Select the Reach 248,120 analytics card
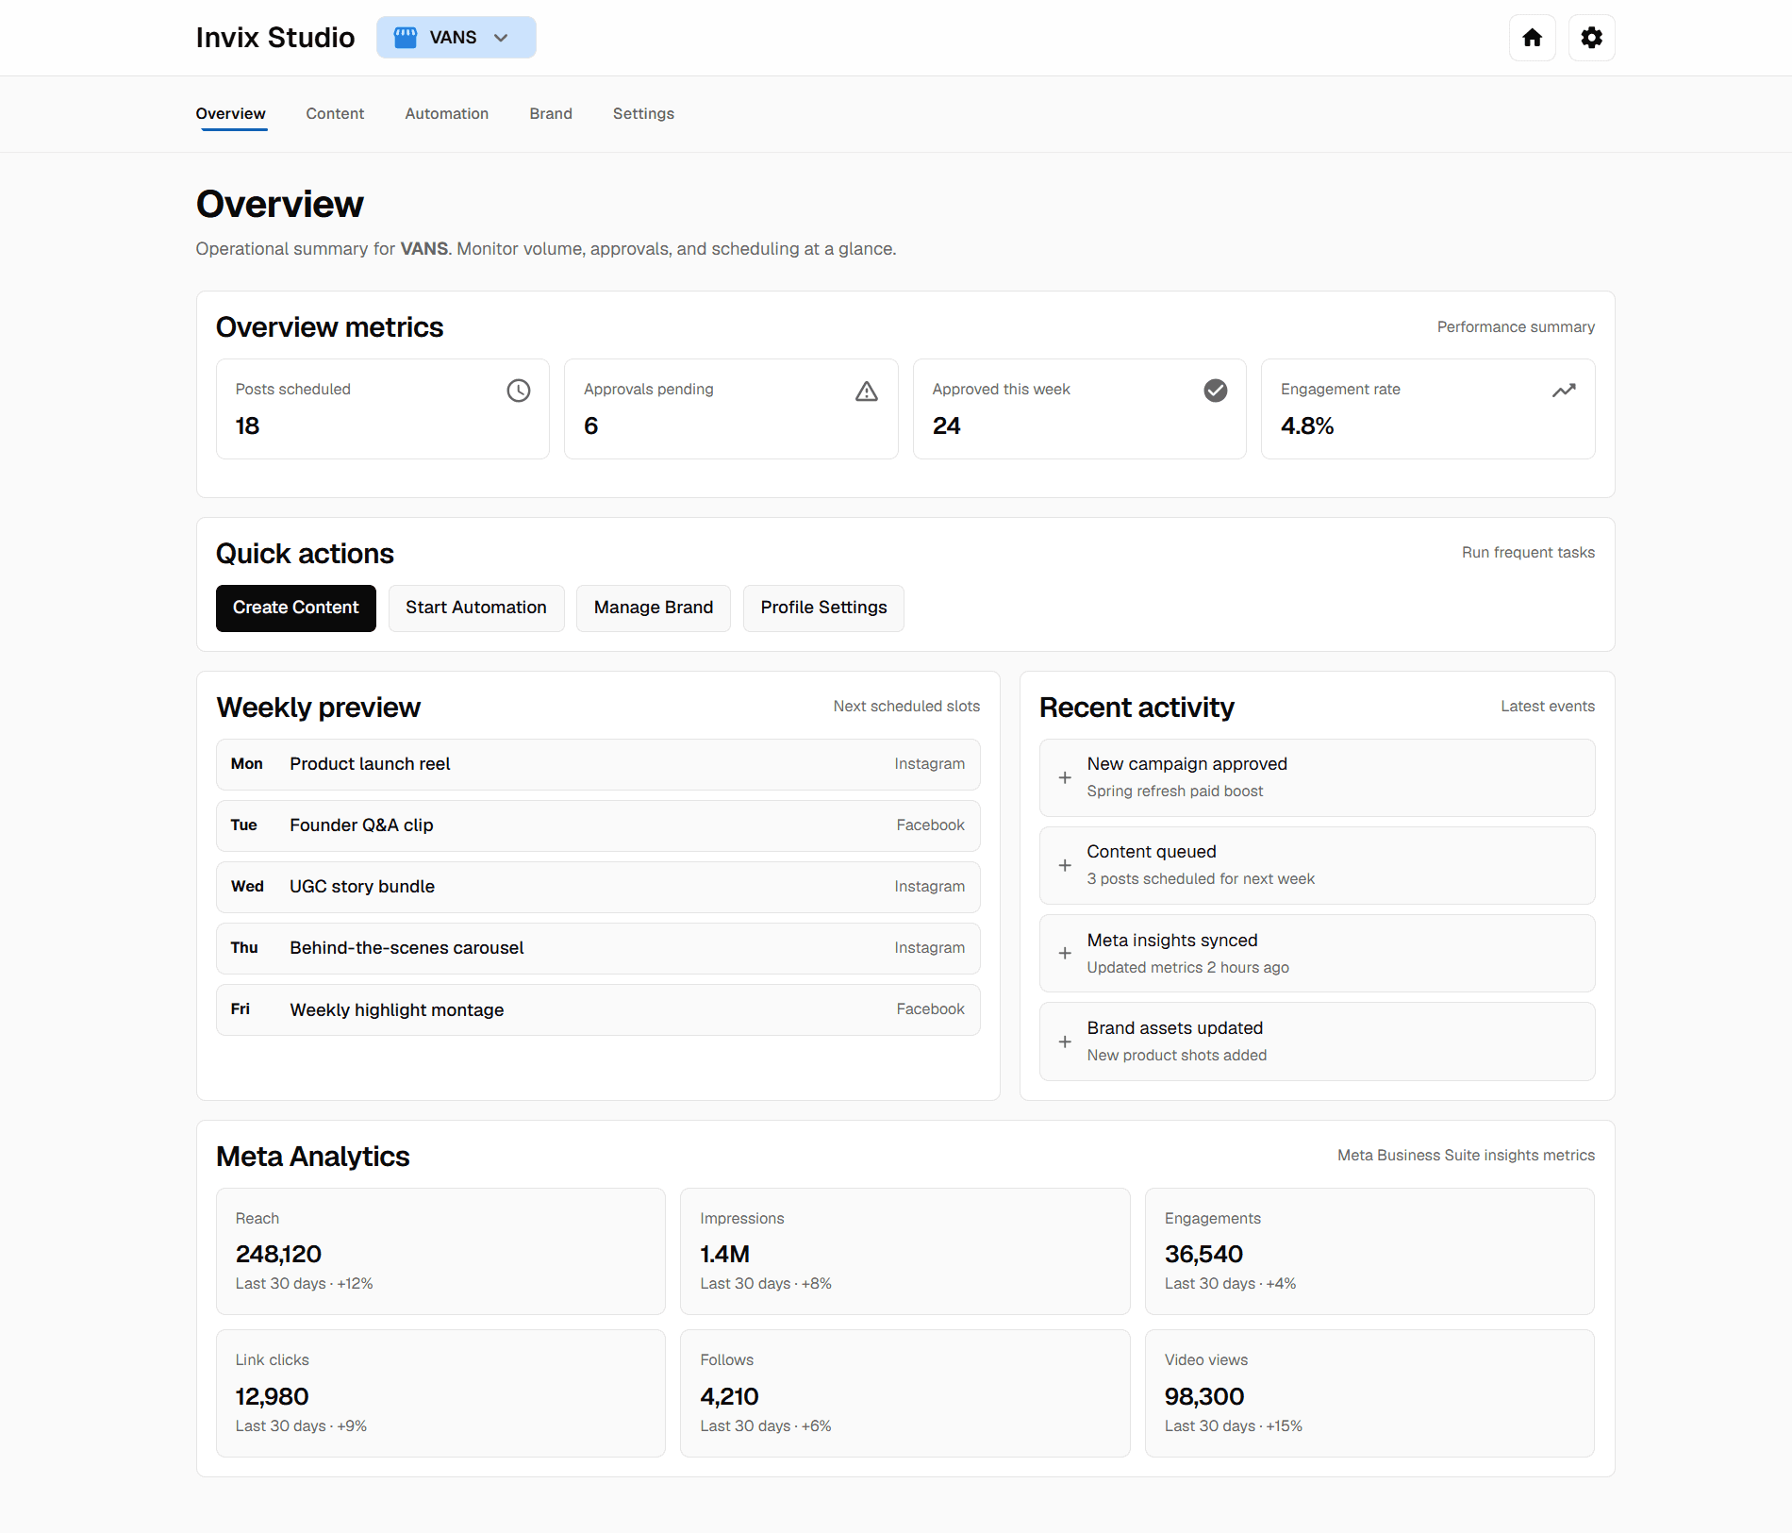1792x1533 pixels. pyautogui.click(x=440, y=1251)
